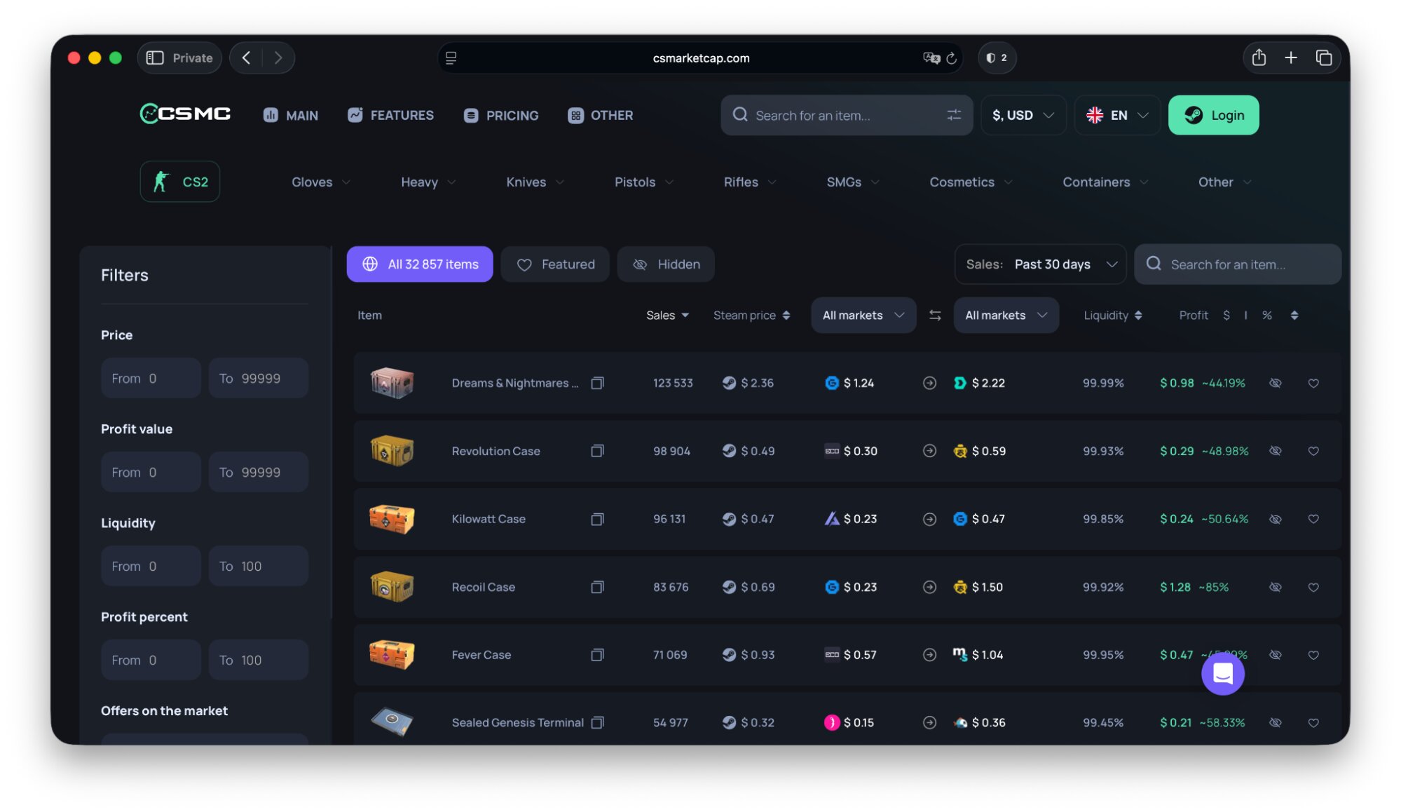The image size is (1401, 812).
Task: Click the swap markets arrows icon
Action: 935,316
